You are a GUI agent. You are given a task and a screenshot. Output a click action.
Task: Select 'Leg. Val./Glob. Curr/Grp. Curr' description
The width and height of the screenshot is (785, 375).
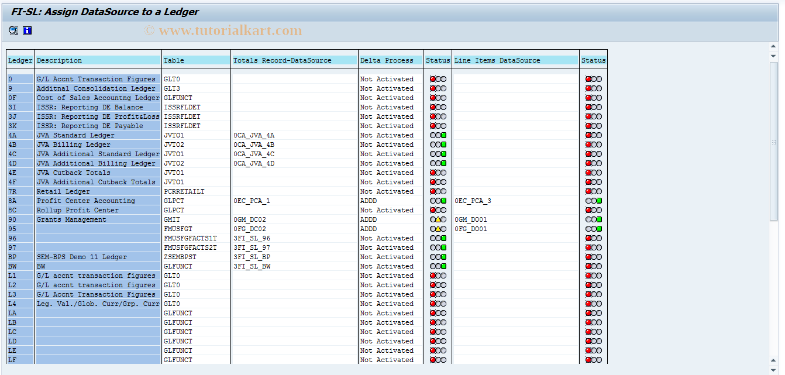(x=98, y=304)
